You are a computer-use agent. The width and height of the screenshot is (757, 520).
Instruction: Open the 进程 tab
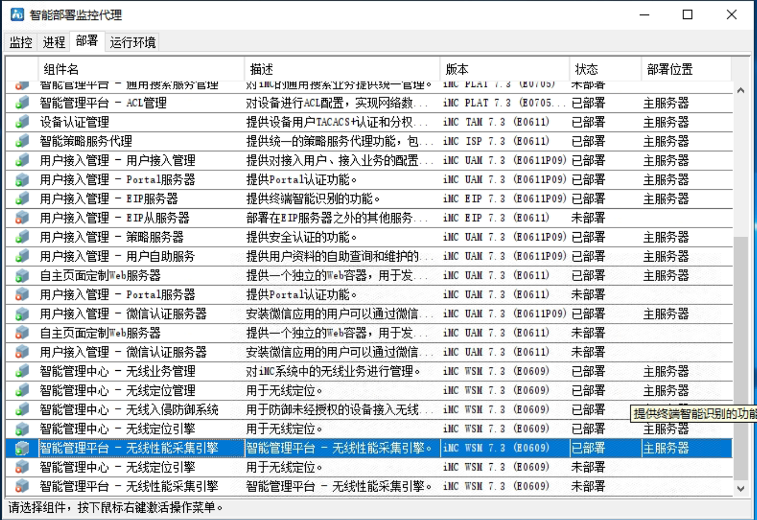[54, 42]
